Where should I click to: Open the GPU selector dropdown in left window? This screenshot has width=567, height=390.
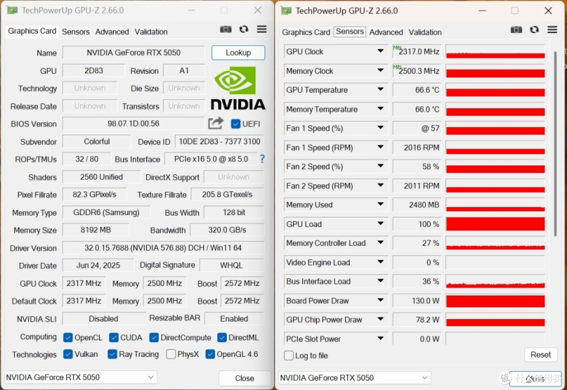tap(81, 377)
